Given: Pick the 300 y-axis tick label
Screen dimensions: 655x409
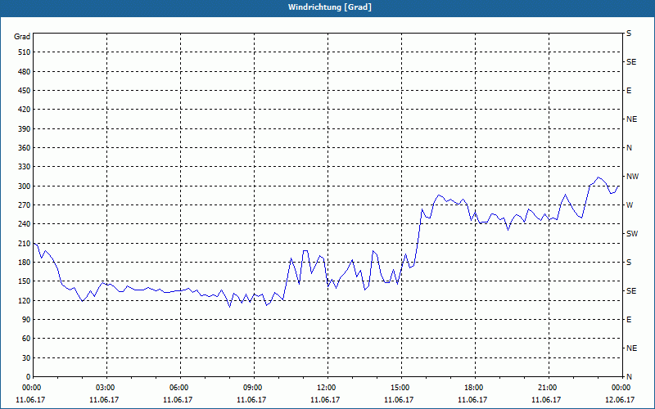Looking at the screenshot, I should (x=25, y=187).
